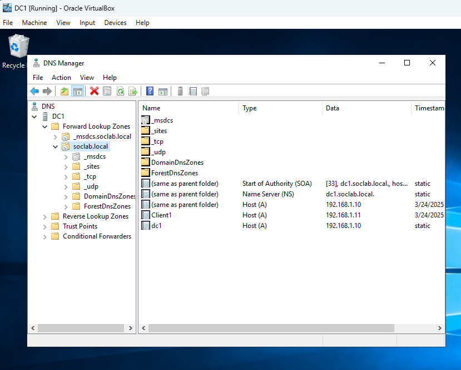Expand the _msdcs.soclab.local zone
Image resolution: width=461 pixels, height=370 pixels.
click(x=55, y=137)
